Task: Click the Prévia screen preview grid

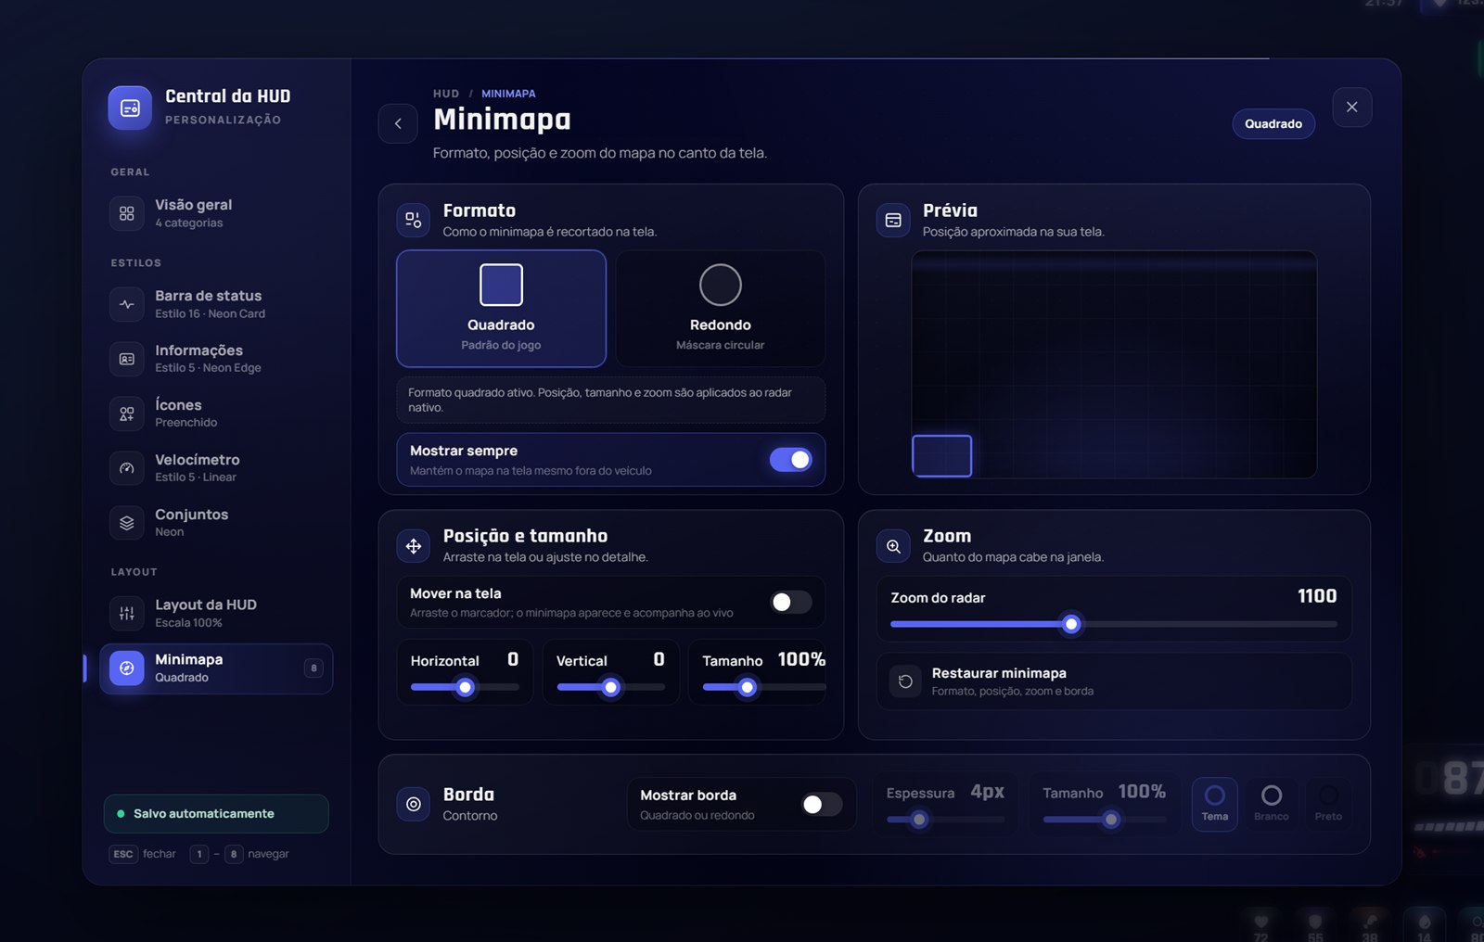Action: [x=1114, y=364]
